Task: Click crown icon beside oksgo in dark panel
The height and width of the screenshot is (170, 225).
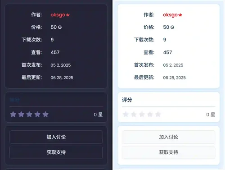Action: pyautogui.click(x=68, y=15)
